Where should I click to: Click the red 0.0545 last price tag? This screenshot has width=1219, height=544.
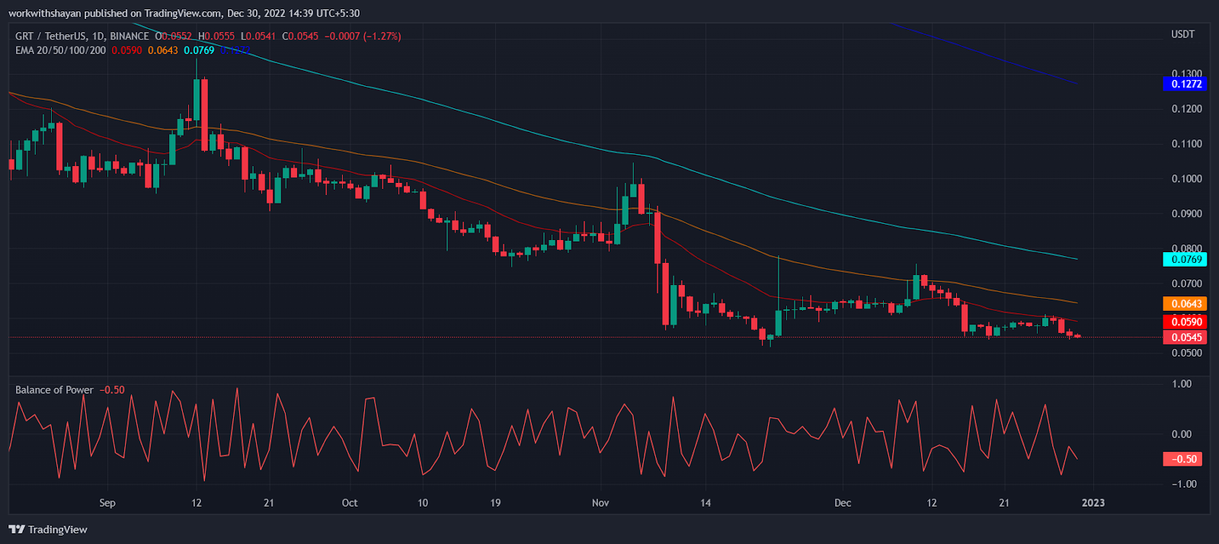coord(1185,338)
